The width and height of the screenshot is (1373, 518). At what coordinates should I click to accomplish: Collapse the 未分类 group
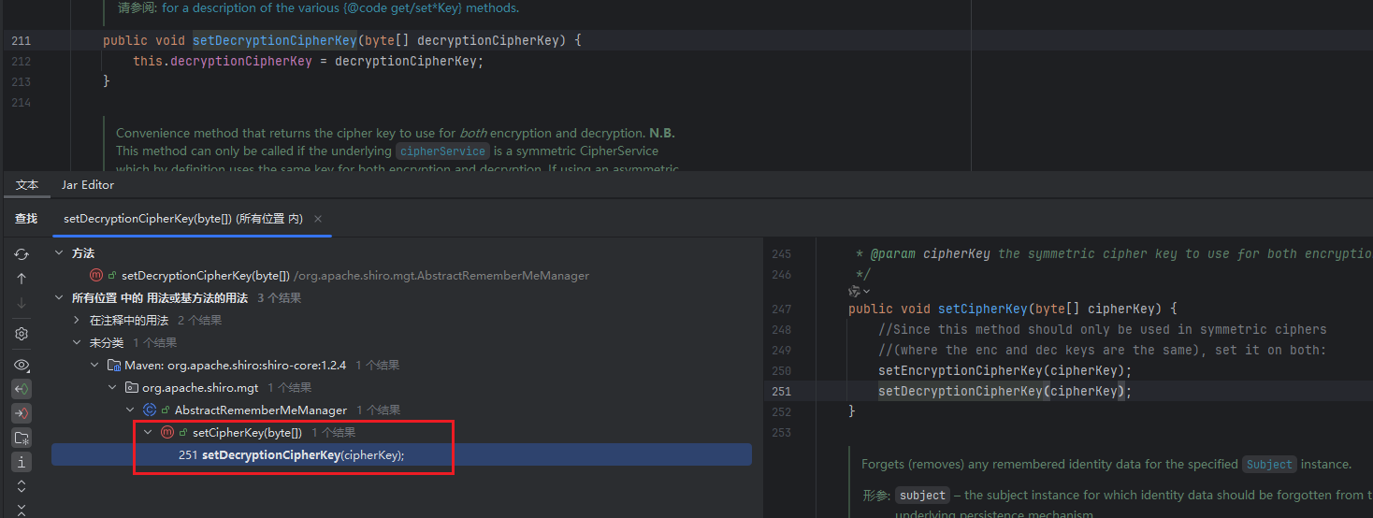click(78, 343)
